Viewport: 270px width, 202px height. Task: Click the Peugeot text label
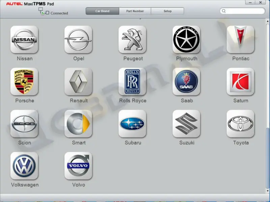(133, 59)
